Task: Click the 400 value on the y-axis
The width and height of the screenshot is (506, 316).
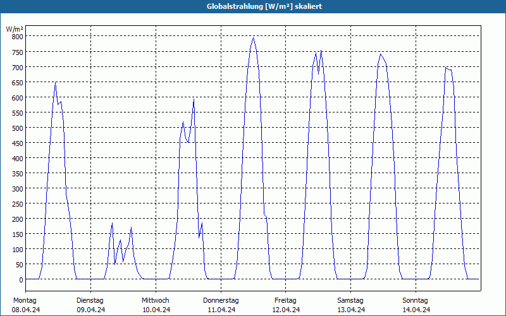Action: click(x=18, y=159)
